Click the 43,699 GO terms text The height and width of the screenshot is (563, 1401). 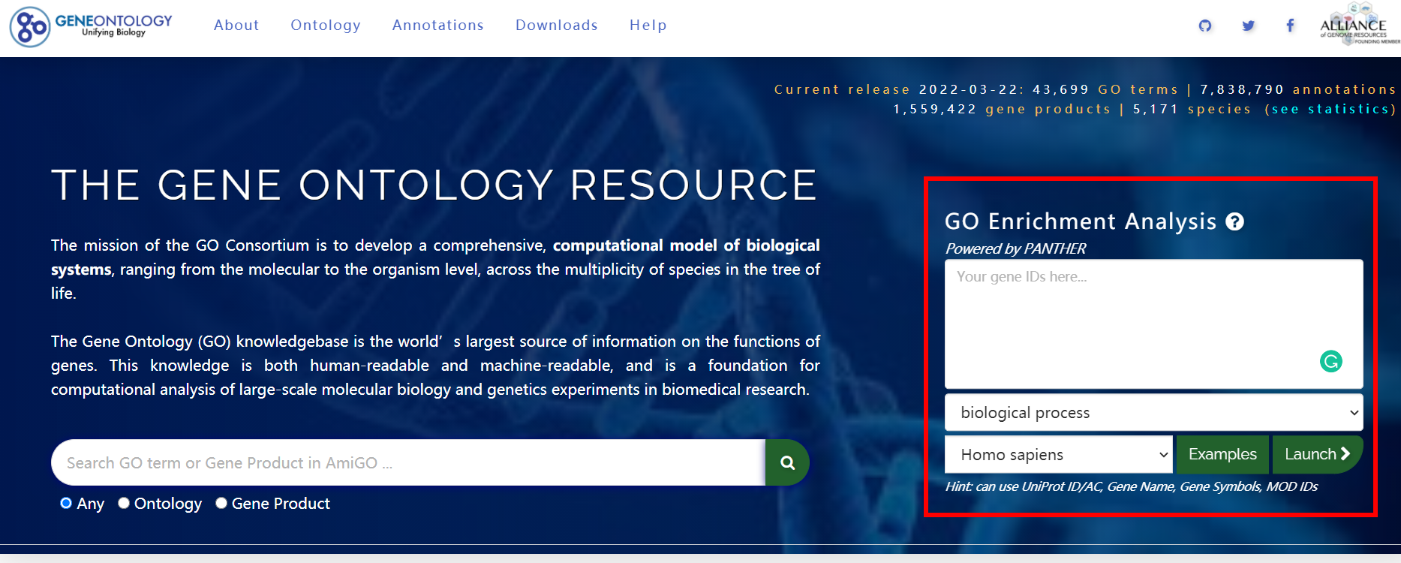coord(1105,89)
